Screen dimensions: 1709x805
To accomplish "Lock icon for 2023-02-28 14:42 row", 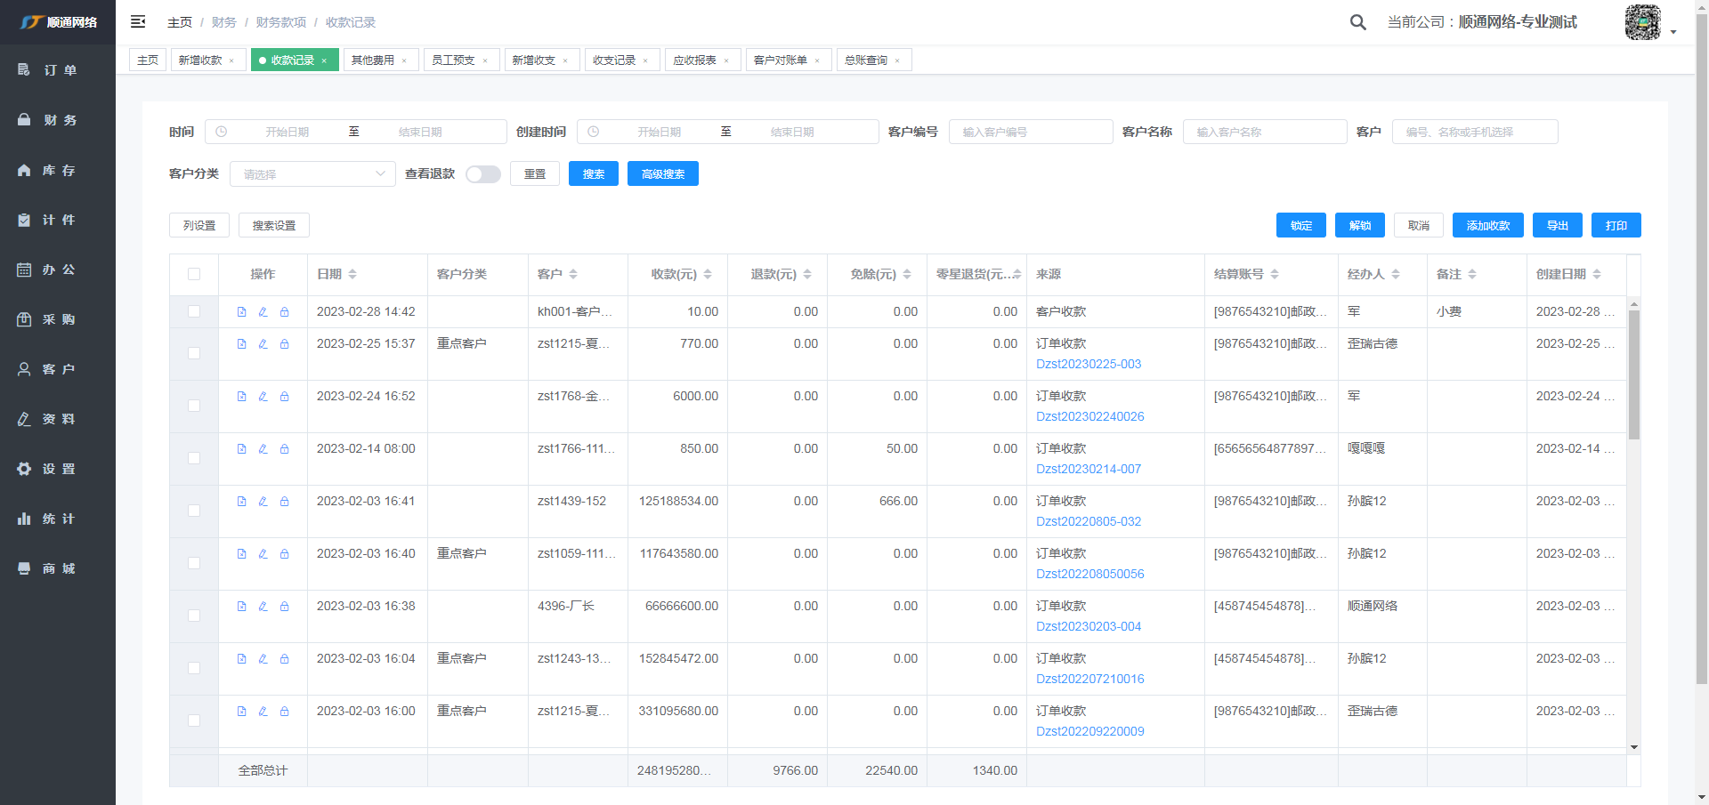I will (284, 311).
